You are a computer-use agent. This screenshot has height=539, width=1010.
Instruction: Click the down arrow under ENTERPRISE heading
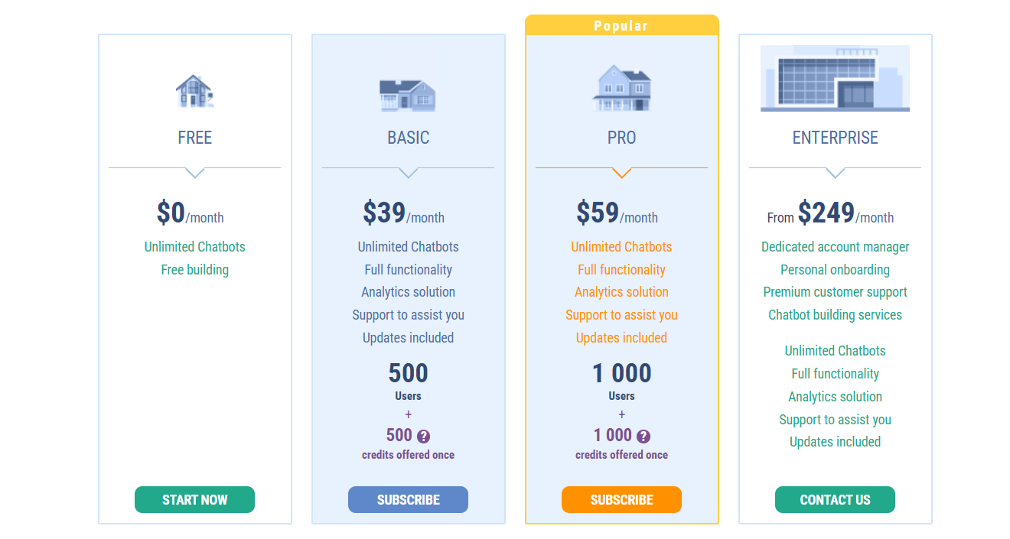coord(835,173)
